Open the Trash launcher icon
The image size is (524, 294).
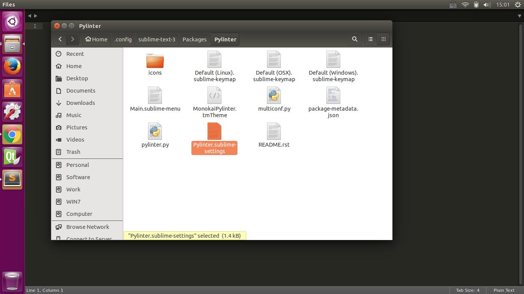point(12,281)
